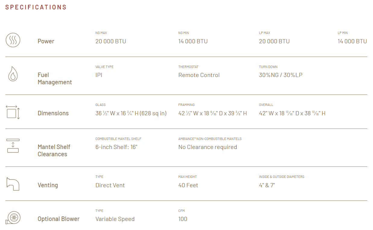Click the Fuel Management flame drop icon
Screen dimensions: 373x230
13,74
